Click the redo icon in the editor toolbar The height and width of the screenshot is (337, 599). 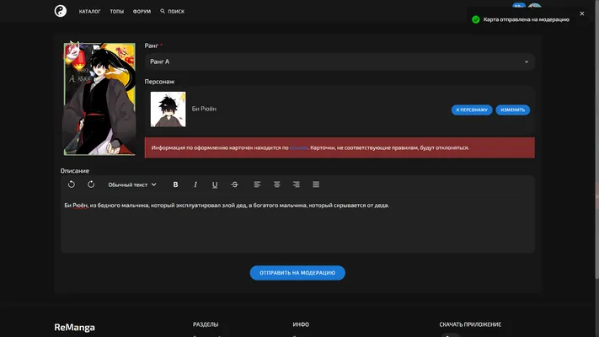[x=91, y=185]
